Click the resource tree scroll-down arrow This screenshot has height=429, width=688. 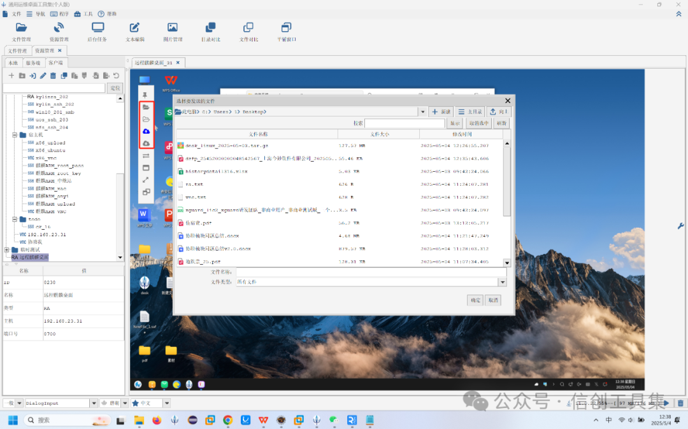[x=120, y=258]
